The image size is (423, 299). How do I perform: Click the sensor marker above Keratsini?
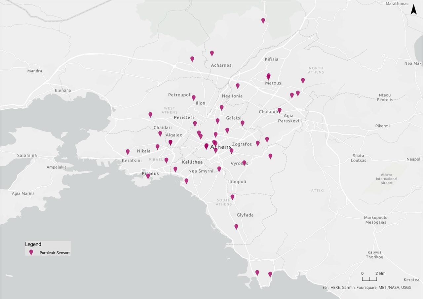click(x=128, y=152)
